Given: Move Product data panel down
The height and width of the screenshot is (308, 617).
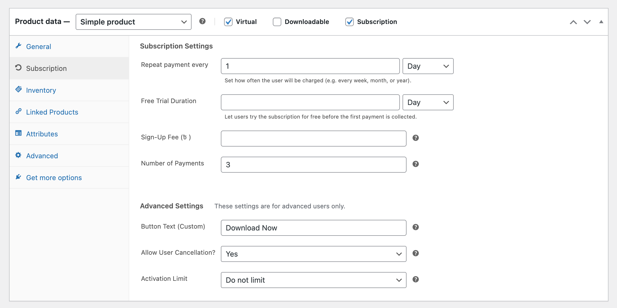Looking at the screenshot, I should click(587, 22).
